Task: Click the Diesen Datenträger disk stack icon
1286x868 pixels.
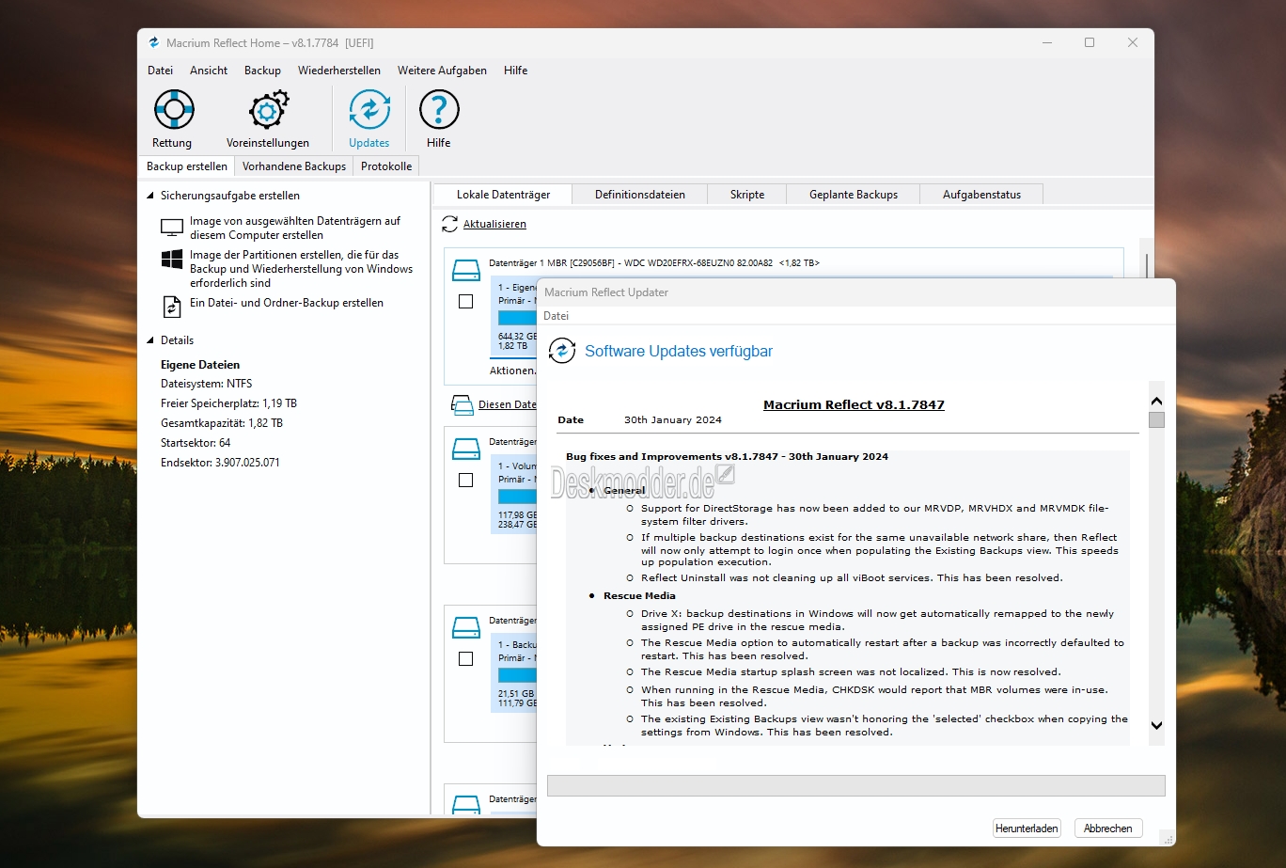Action: (462, 404)
